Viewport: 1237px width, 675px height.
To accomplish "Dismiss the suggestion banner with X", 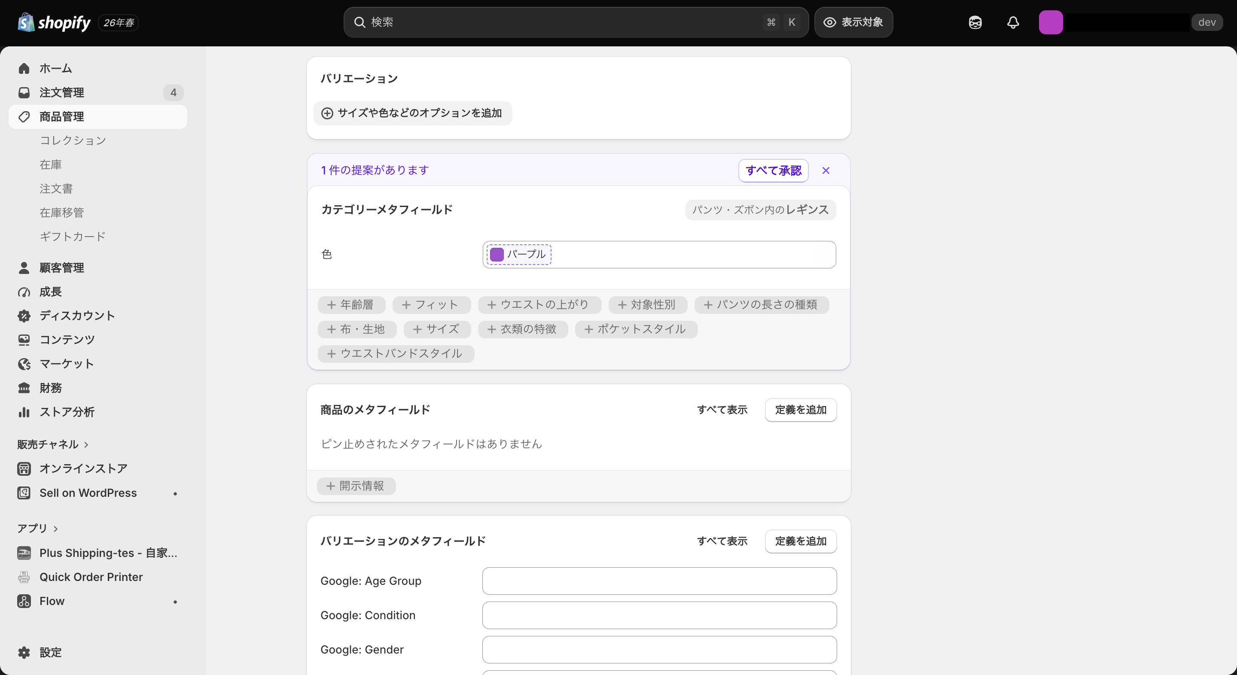I will 826,170.
